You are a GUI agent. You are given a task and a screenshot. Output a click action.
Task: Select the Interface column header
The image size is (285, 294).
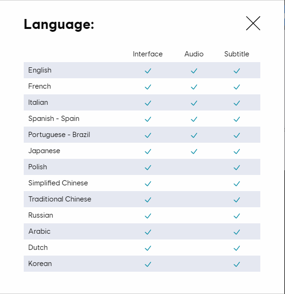148,54
